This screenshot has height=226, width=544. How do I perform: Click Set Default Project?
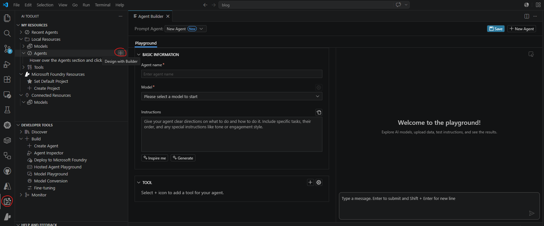point(51,81)
